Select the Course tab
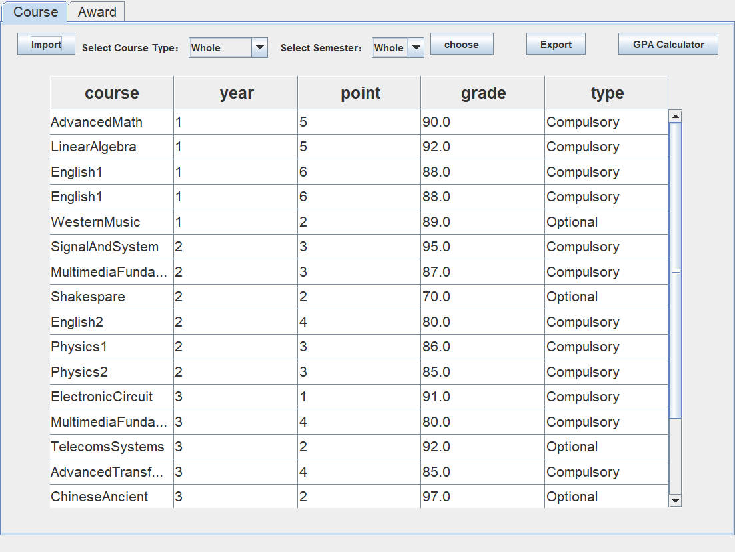735x552 pixels. [x=35, y=12]
